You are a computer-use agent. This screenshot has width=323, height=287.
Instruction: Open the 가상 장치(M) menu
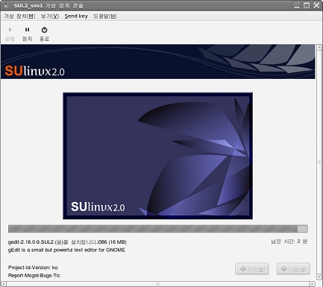tap(19, 16)
